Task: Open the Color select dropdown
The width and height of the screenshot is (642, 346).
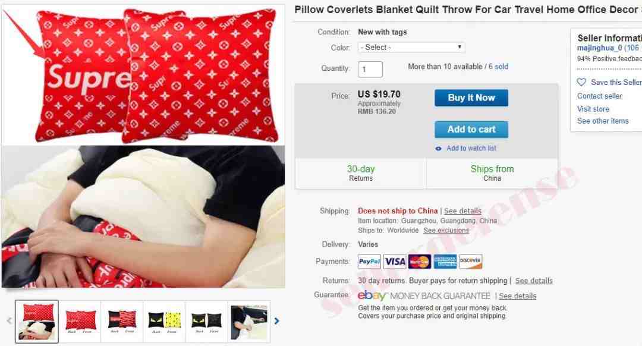Action: 411,48
